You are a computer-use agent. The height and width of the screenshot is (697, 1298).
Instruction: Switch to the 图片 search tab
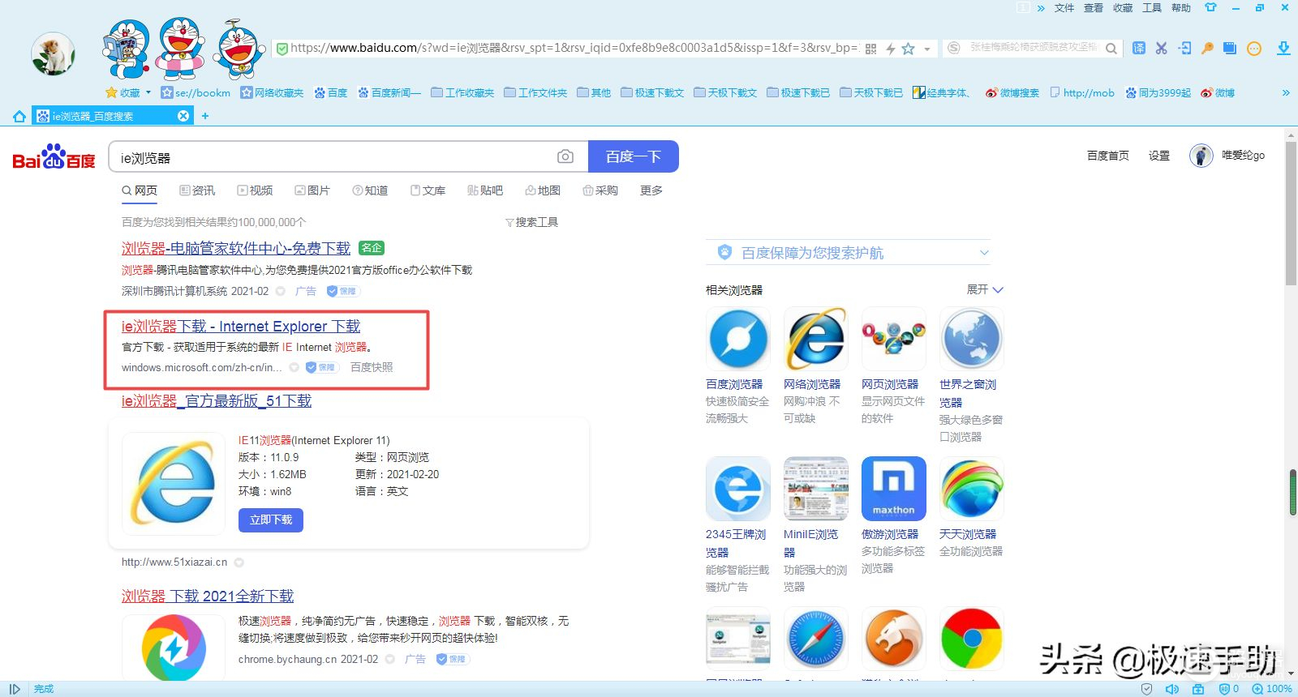point(312,190)
